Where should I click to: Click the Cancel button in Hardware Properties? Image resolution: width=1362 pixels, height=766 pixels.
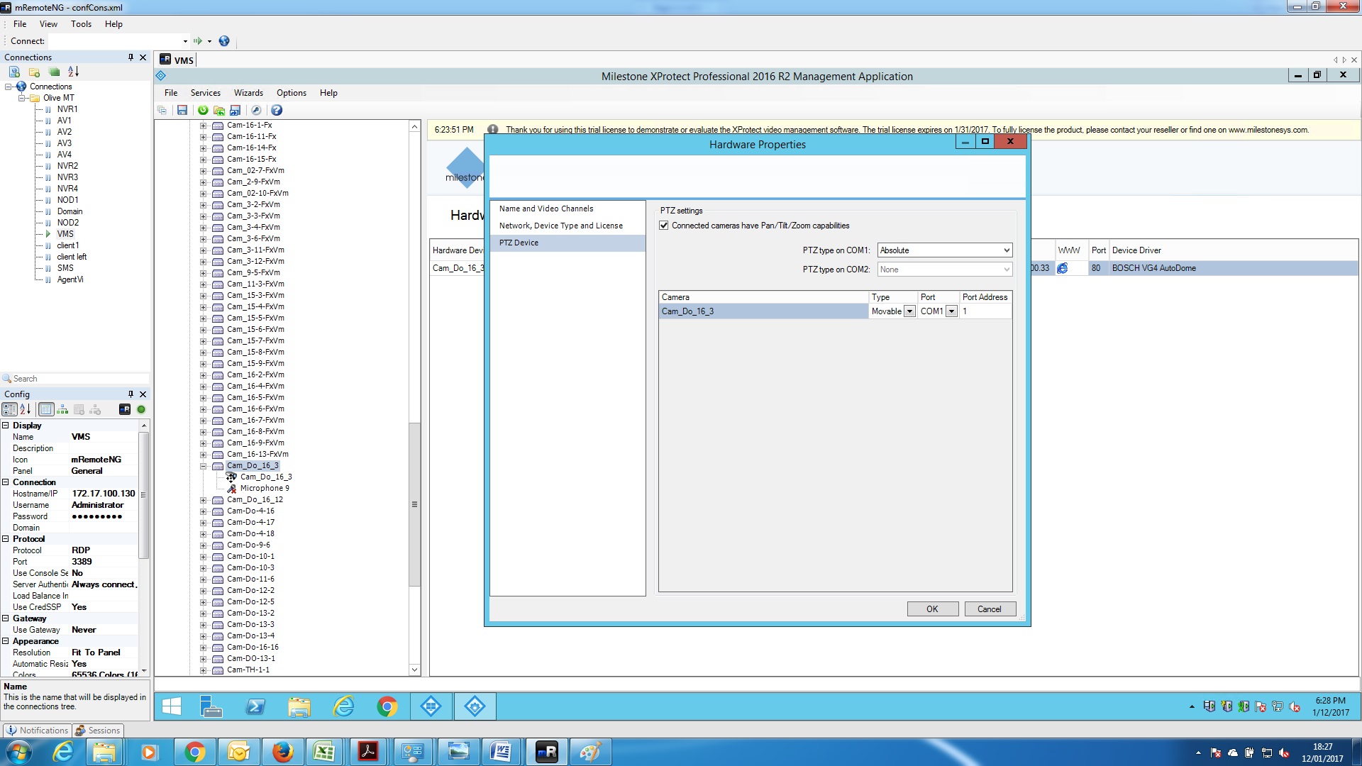click(x=989, y=609)
